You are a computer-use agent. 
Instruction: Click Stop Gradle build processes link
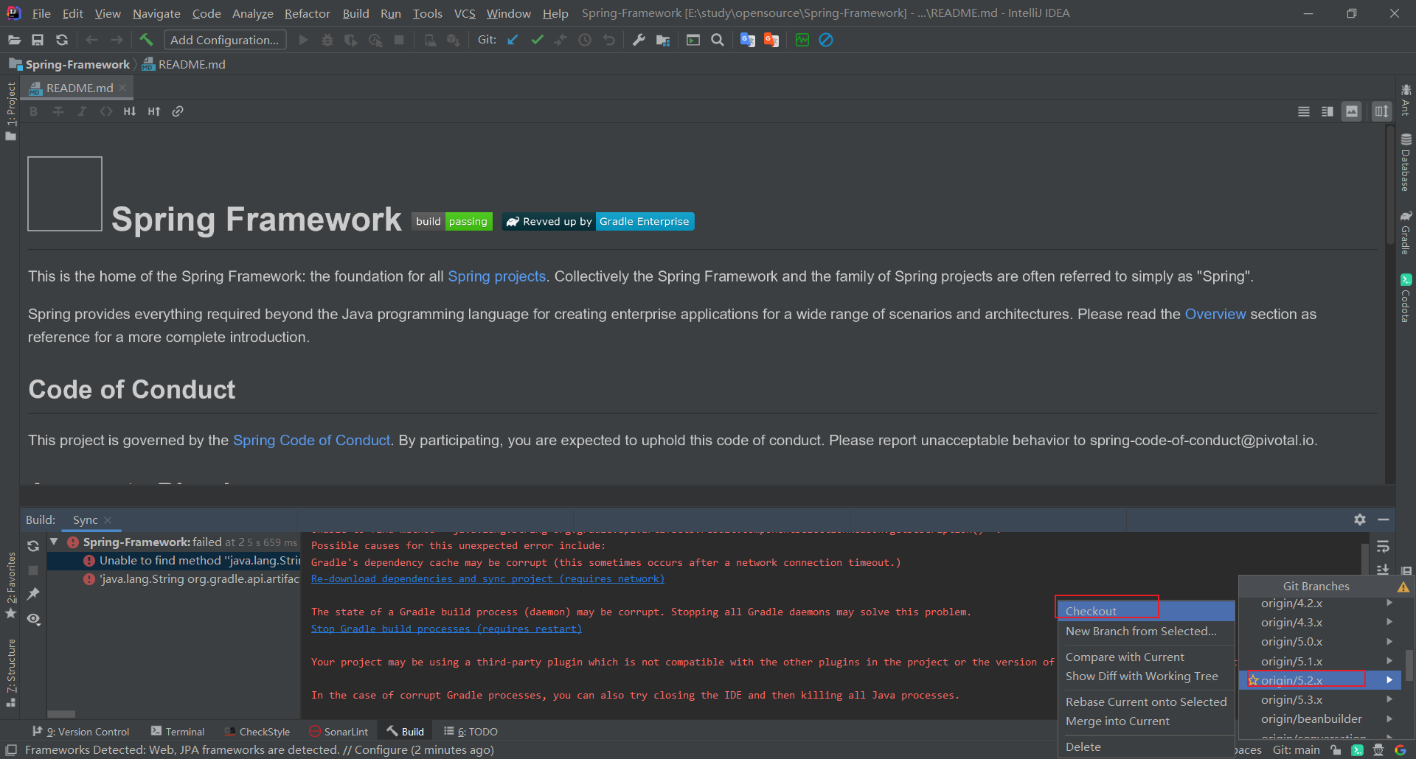click(446, 629)
